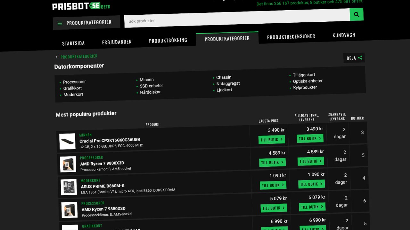The image size is (410, 230).
Task: Click the Dela share button
Action: tap(354, 58)
